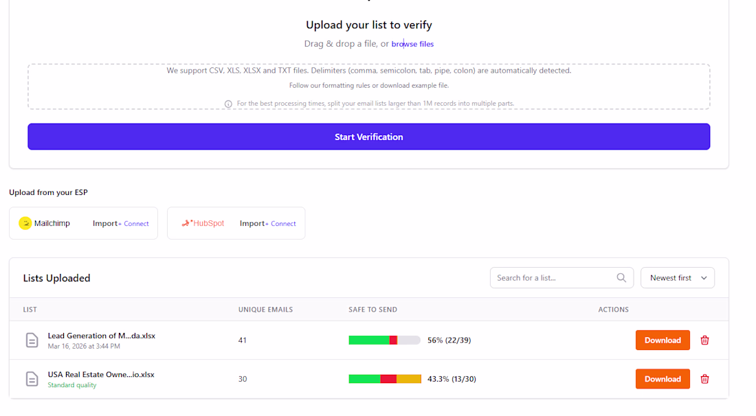
Task: Click the Standard quality label
Action: 72,385
